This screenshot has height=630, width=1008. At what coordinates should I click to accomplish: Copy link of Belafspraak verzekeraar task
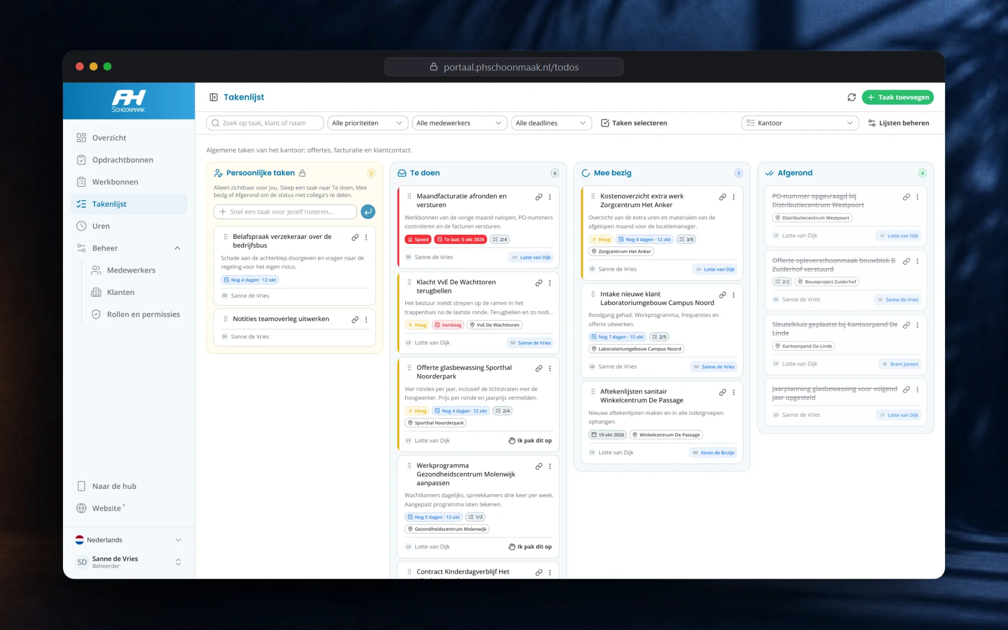pos(355,237)
